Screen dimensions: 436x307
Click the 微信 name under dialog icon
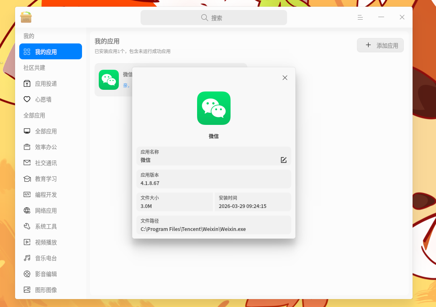(214, 136)
